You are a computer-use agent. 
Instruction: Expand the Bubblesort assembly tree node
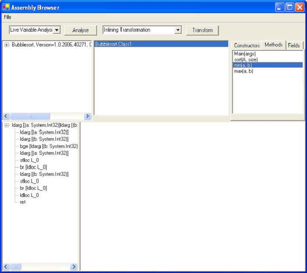(7, 45)
